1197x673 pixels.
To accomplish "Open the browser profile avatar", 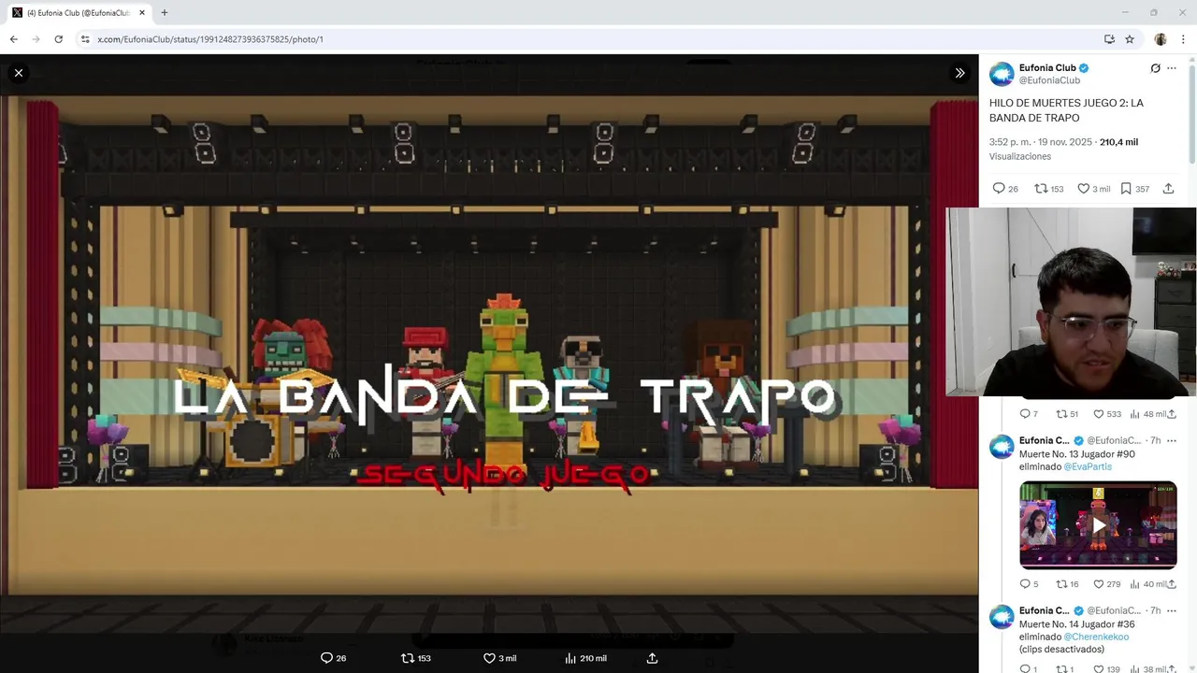I will pos(1161,39).
